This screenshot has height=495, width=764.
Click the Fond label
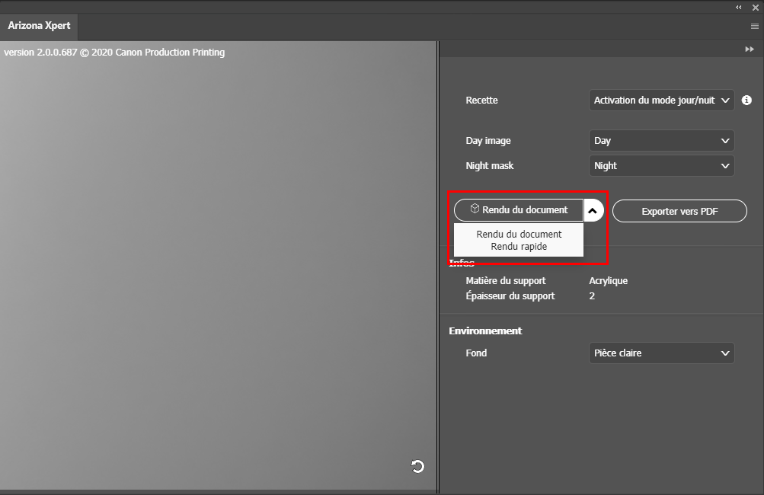point(476,353)
